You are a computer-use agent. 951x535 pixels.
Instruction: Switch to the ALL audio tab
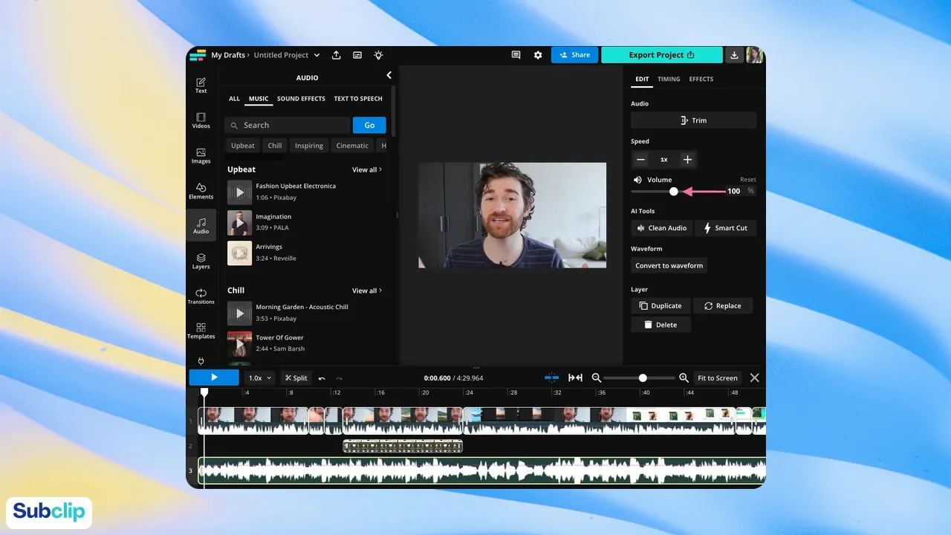pyautogui.click(x=234, y=98)
